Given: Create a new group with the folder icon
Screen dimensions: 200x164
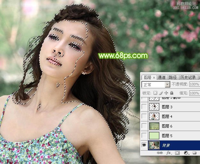Looking at the screenshot, I should pyautogui.click(x=194, y=153).
